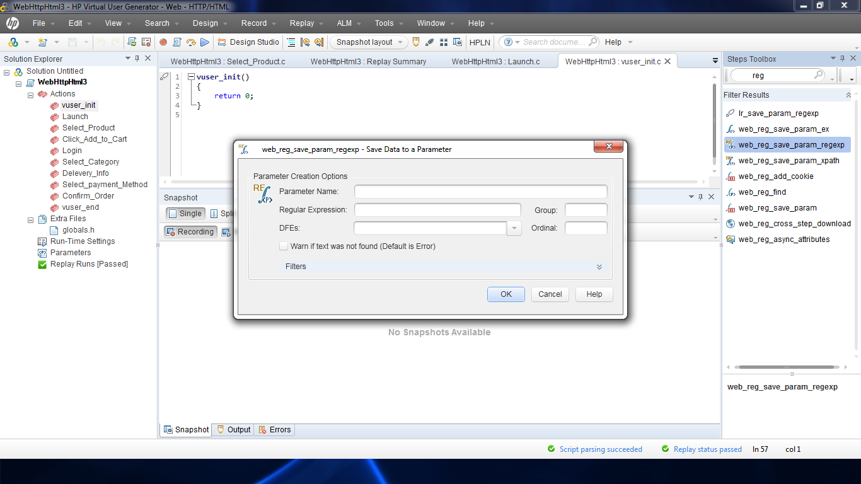Open the ALM menu

pos(344,23)
